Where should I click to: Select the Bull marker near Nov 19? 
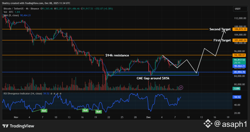(98, 112)
